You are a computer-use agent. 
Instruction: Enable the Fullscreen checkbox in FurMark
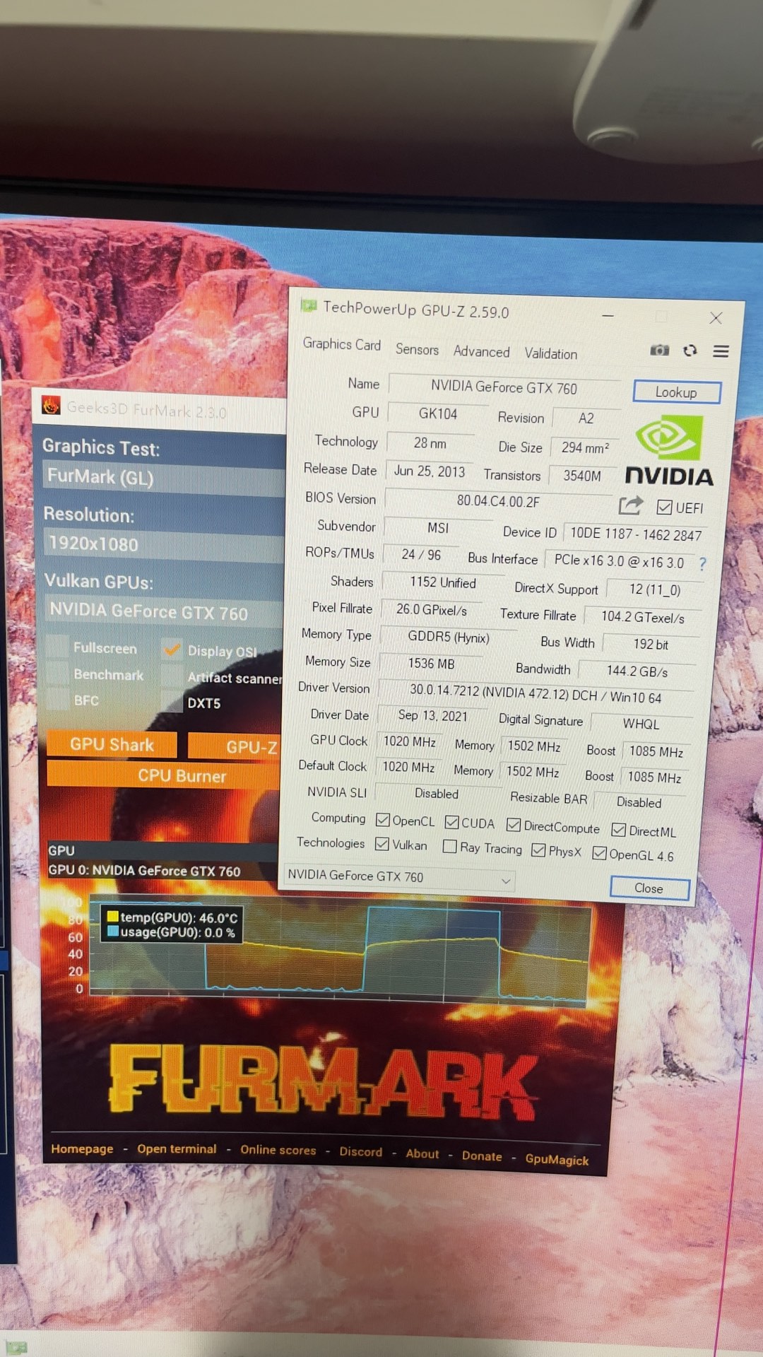[57, 647]
